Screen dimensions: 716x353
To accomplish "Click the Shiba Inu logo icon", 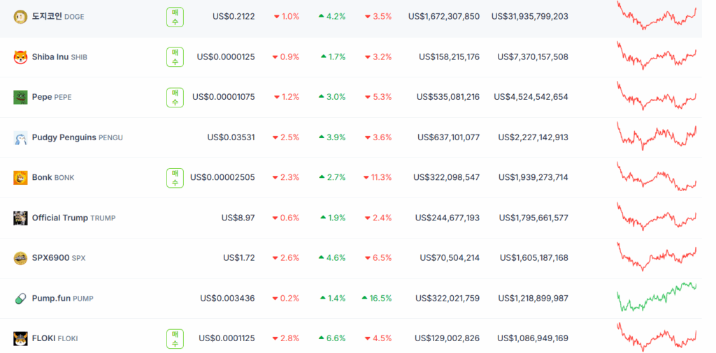I will click(x=20, y=57).
